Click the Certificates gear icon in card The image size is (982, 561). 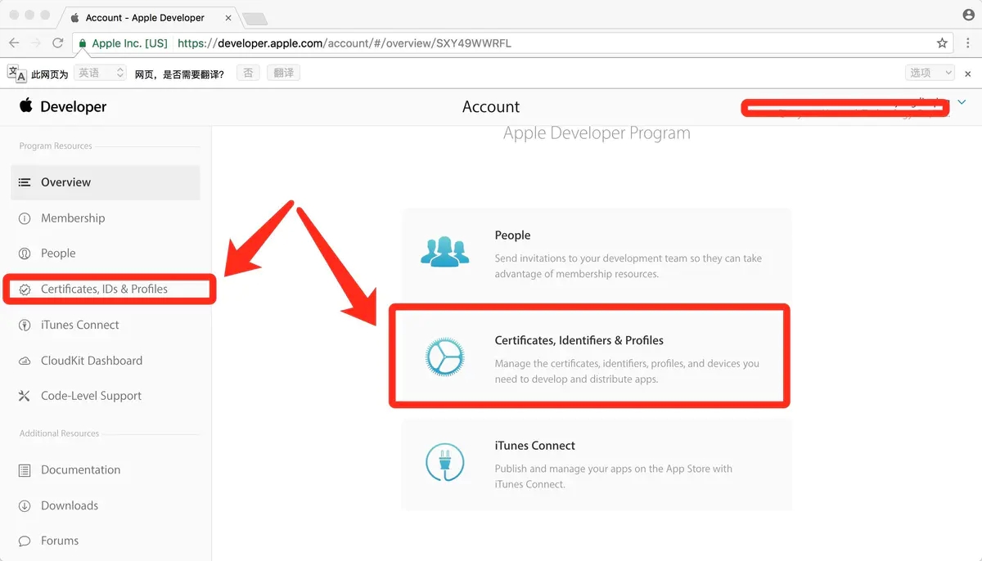pyautogui.click(x=445, y=357)
